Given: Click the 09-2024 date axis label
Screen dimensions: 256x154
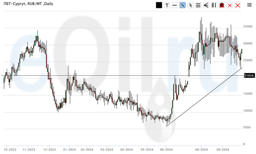Looking at the screenshot, I should pos(222,149).
